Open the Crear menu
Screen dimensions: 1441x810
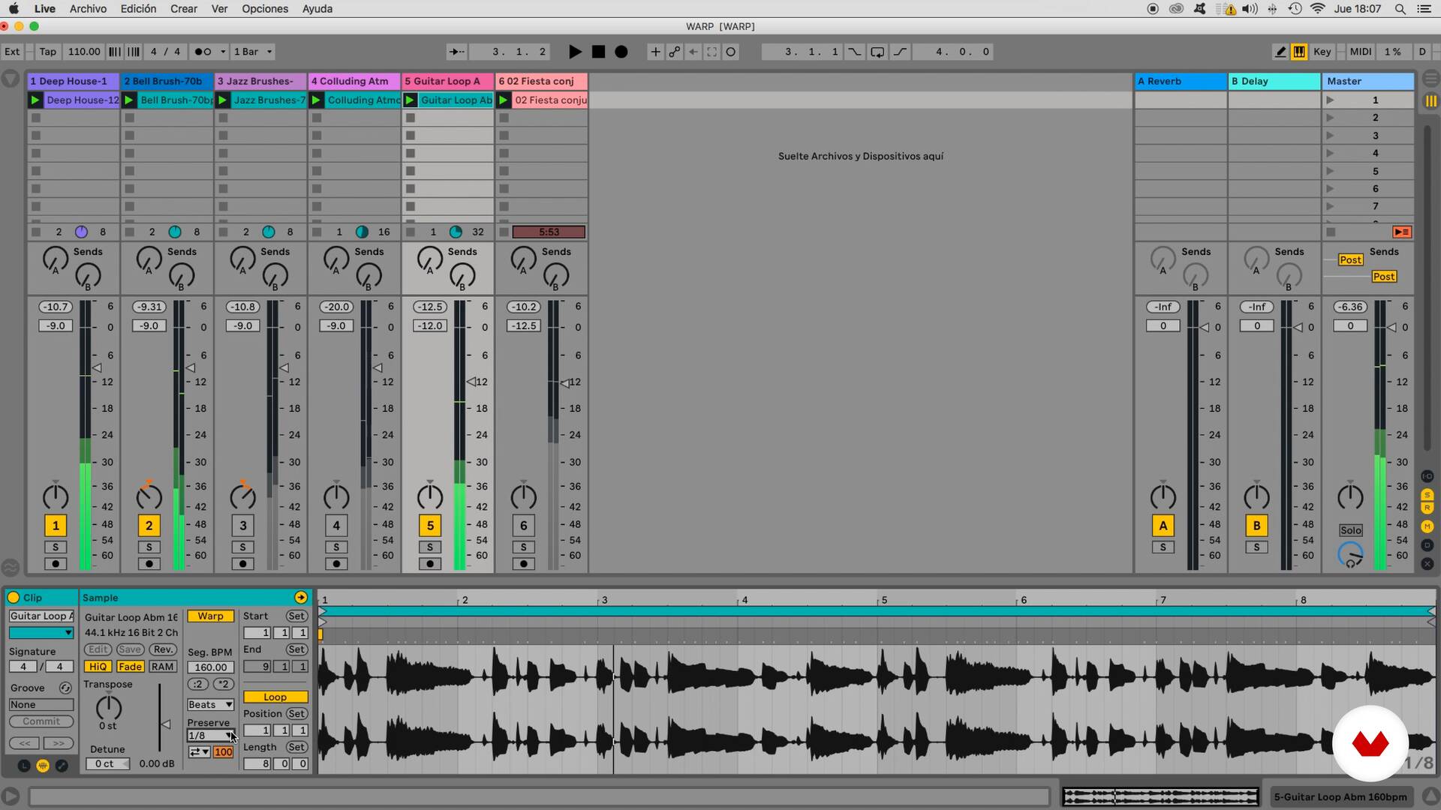click(184, 9)
